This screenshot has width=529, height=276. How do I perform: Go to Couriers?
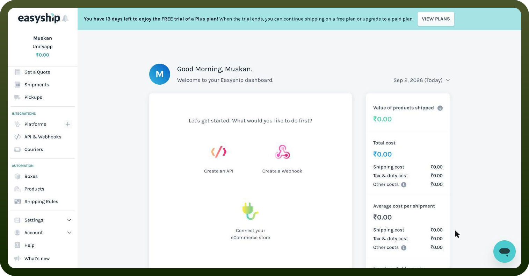coord(34,149)
